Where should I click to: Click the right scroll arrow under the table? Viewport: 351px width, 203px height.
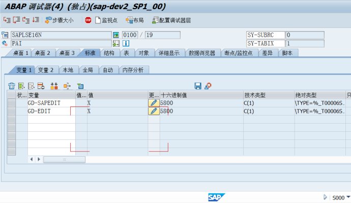[x=39, y=159]
